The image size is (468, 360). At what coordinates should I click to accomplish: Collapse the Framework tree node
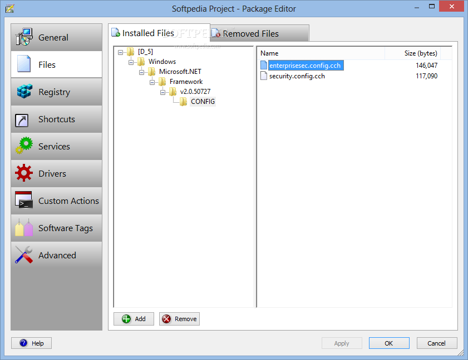[x=152, y=83]
